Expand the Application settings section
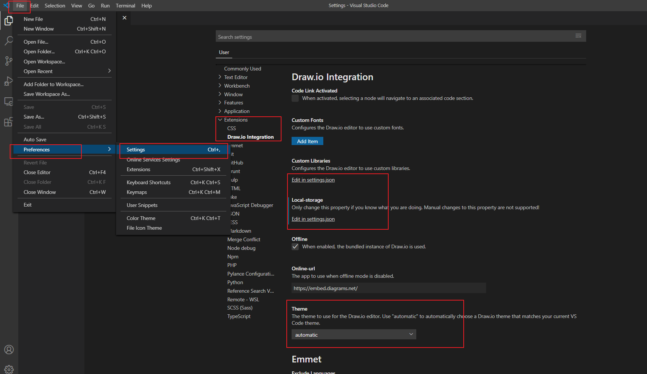The height and width of the screenshot is (374, 647). [x=220, y=111]
